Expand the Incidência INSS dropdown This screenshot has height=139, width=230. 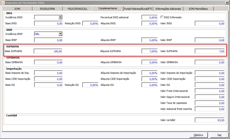tap(60, 17)
